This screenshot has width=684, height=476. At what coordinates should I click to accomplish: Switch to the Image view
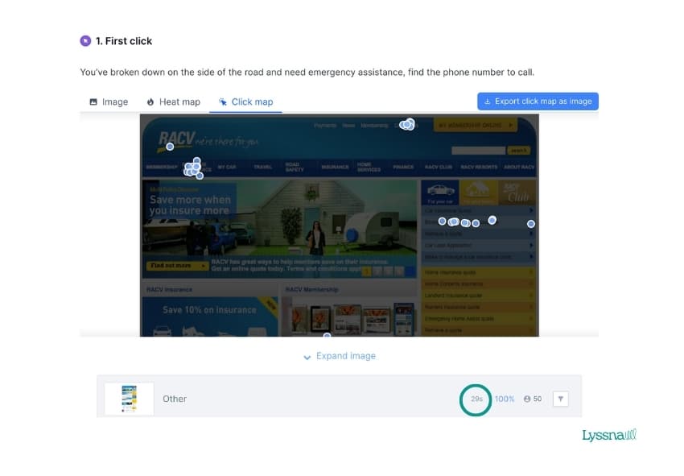pos(108,101)
